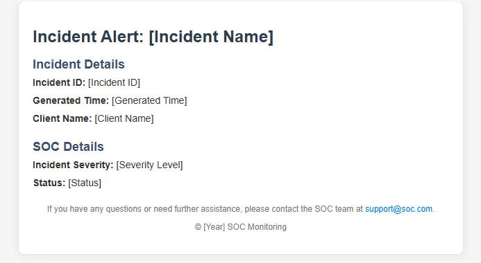Select the [Generated Time] placeholder text
This screenshot has width=481, height=263.
[149, 100]
